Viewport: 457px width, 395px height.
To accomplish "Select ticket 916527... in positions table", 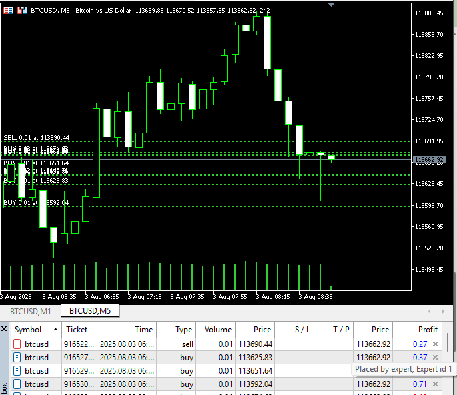I will click(79, 358).
